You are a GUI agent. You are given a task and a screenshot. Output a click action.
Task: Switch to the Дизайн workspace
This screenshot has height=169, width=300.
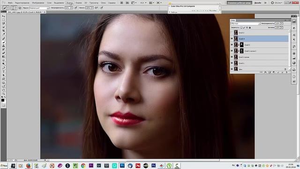(258, 3)
